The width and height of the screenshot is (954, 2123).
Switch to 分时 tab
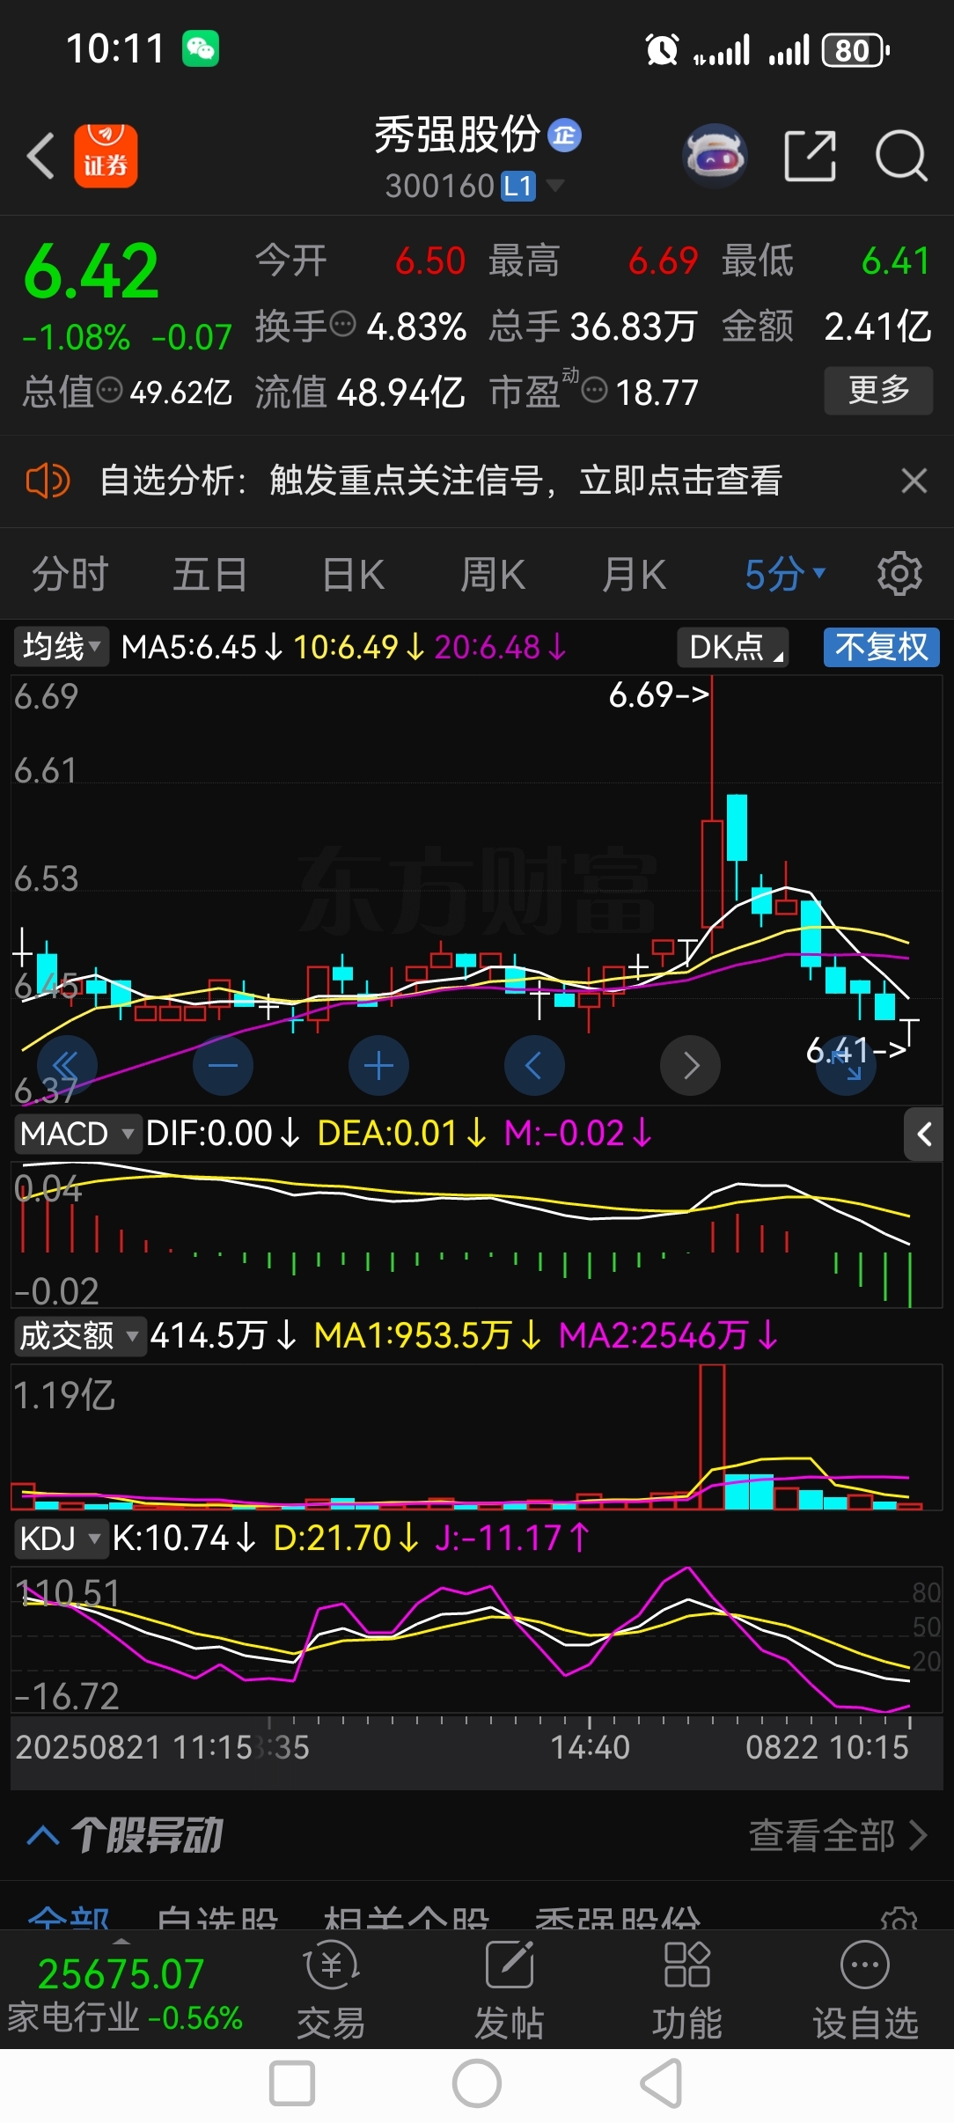coord(70,574)
